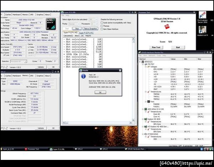Viewport: 214px width, 167px height.
Task: Click the chip icon beside ITE IT87
Action: coord(146,64)
